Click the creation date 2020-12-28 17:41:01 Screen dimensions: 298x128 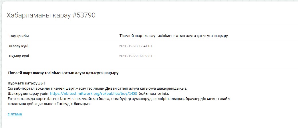135,46
